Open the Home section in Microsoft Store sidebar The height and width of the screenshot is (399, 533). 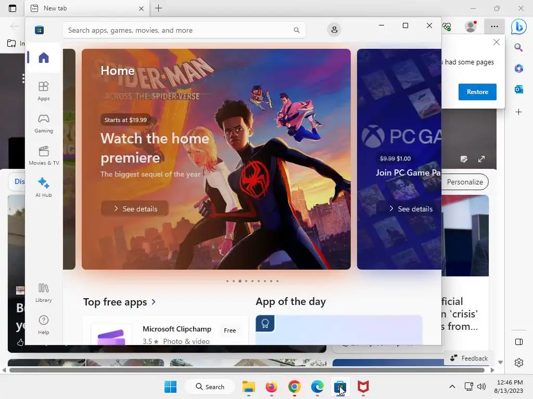click(x=44, y=58)
